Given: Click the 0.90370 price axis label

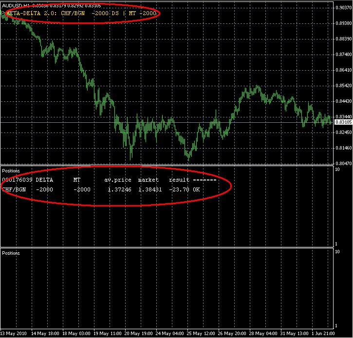Looking at the screenshot, I should point(343,8).
